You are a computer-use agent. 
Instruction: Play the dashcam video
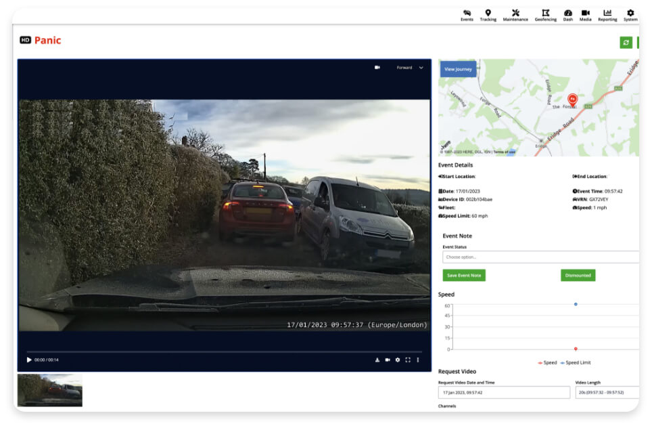click(29, 360)
